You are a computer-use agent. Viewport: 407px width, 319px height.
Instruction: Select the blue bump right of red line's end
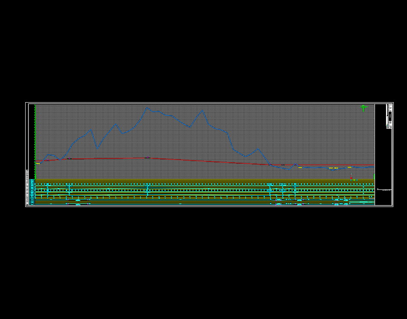[x=295, y=164]
